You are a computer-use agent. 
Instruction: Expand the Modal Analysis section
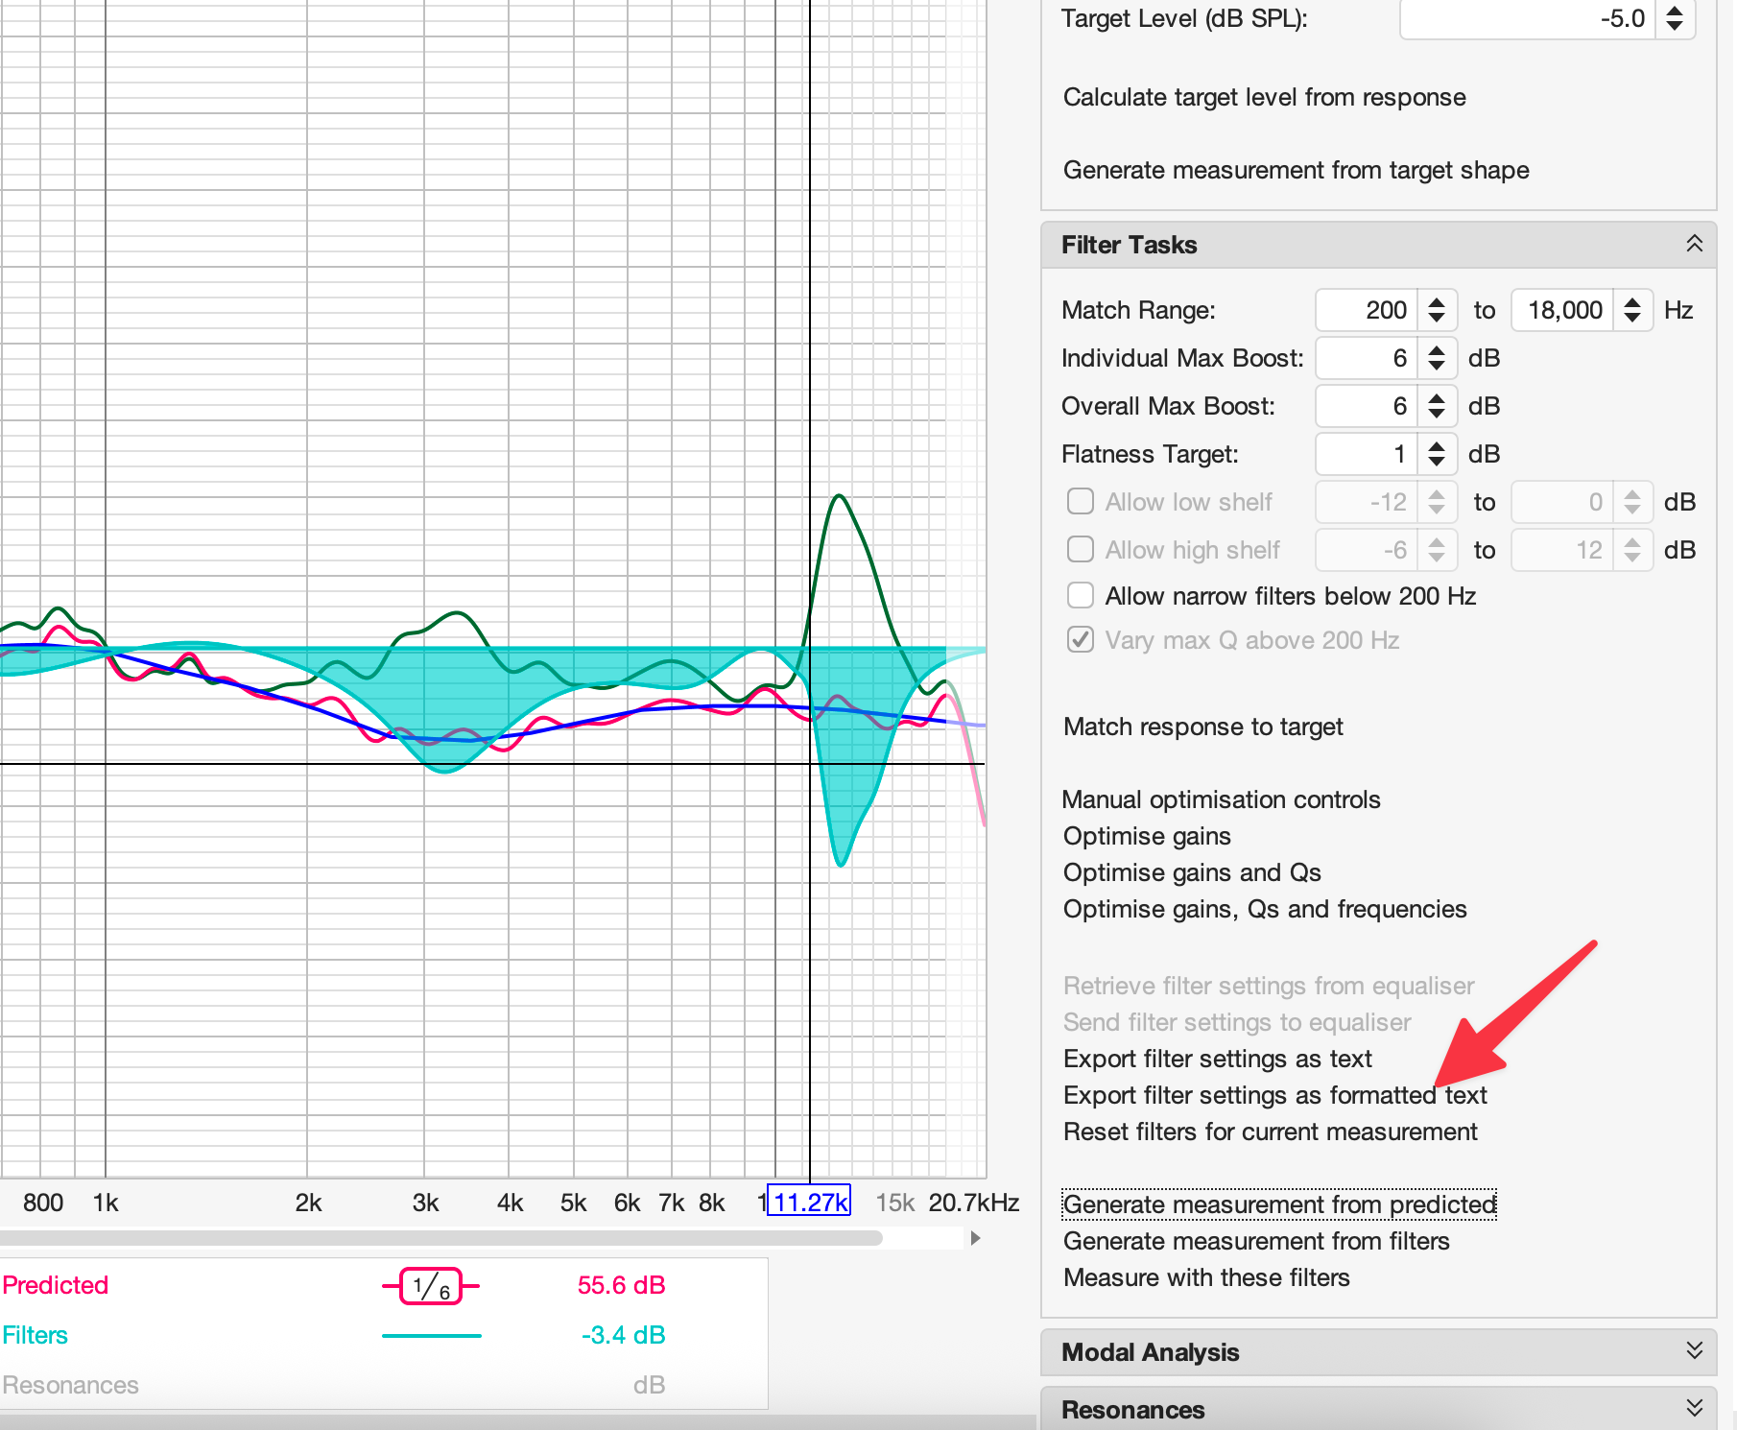(1694, 1351)
